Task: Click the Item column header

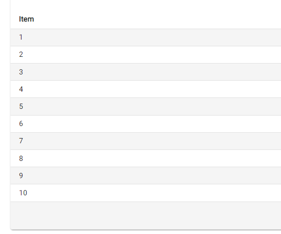Action: pyautogui.click(x=26, y=19)
